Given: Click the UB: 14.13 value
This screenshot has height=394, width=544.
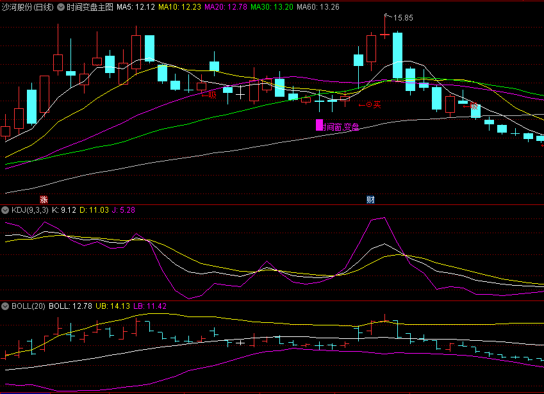Looking at the screenshot, I should (x=113, y=306).
